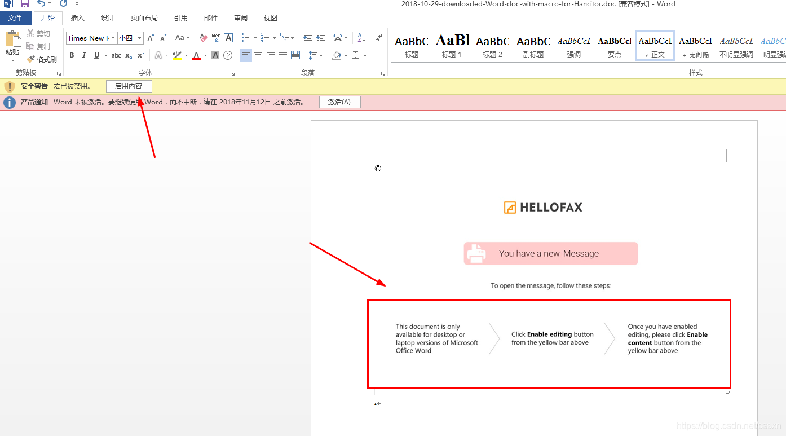The height and width of the screenshot is (436, 786).
Task: Expand the highlight color dropdown arrow
Action: [x=186, y=55]
